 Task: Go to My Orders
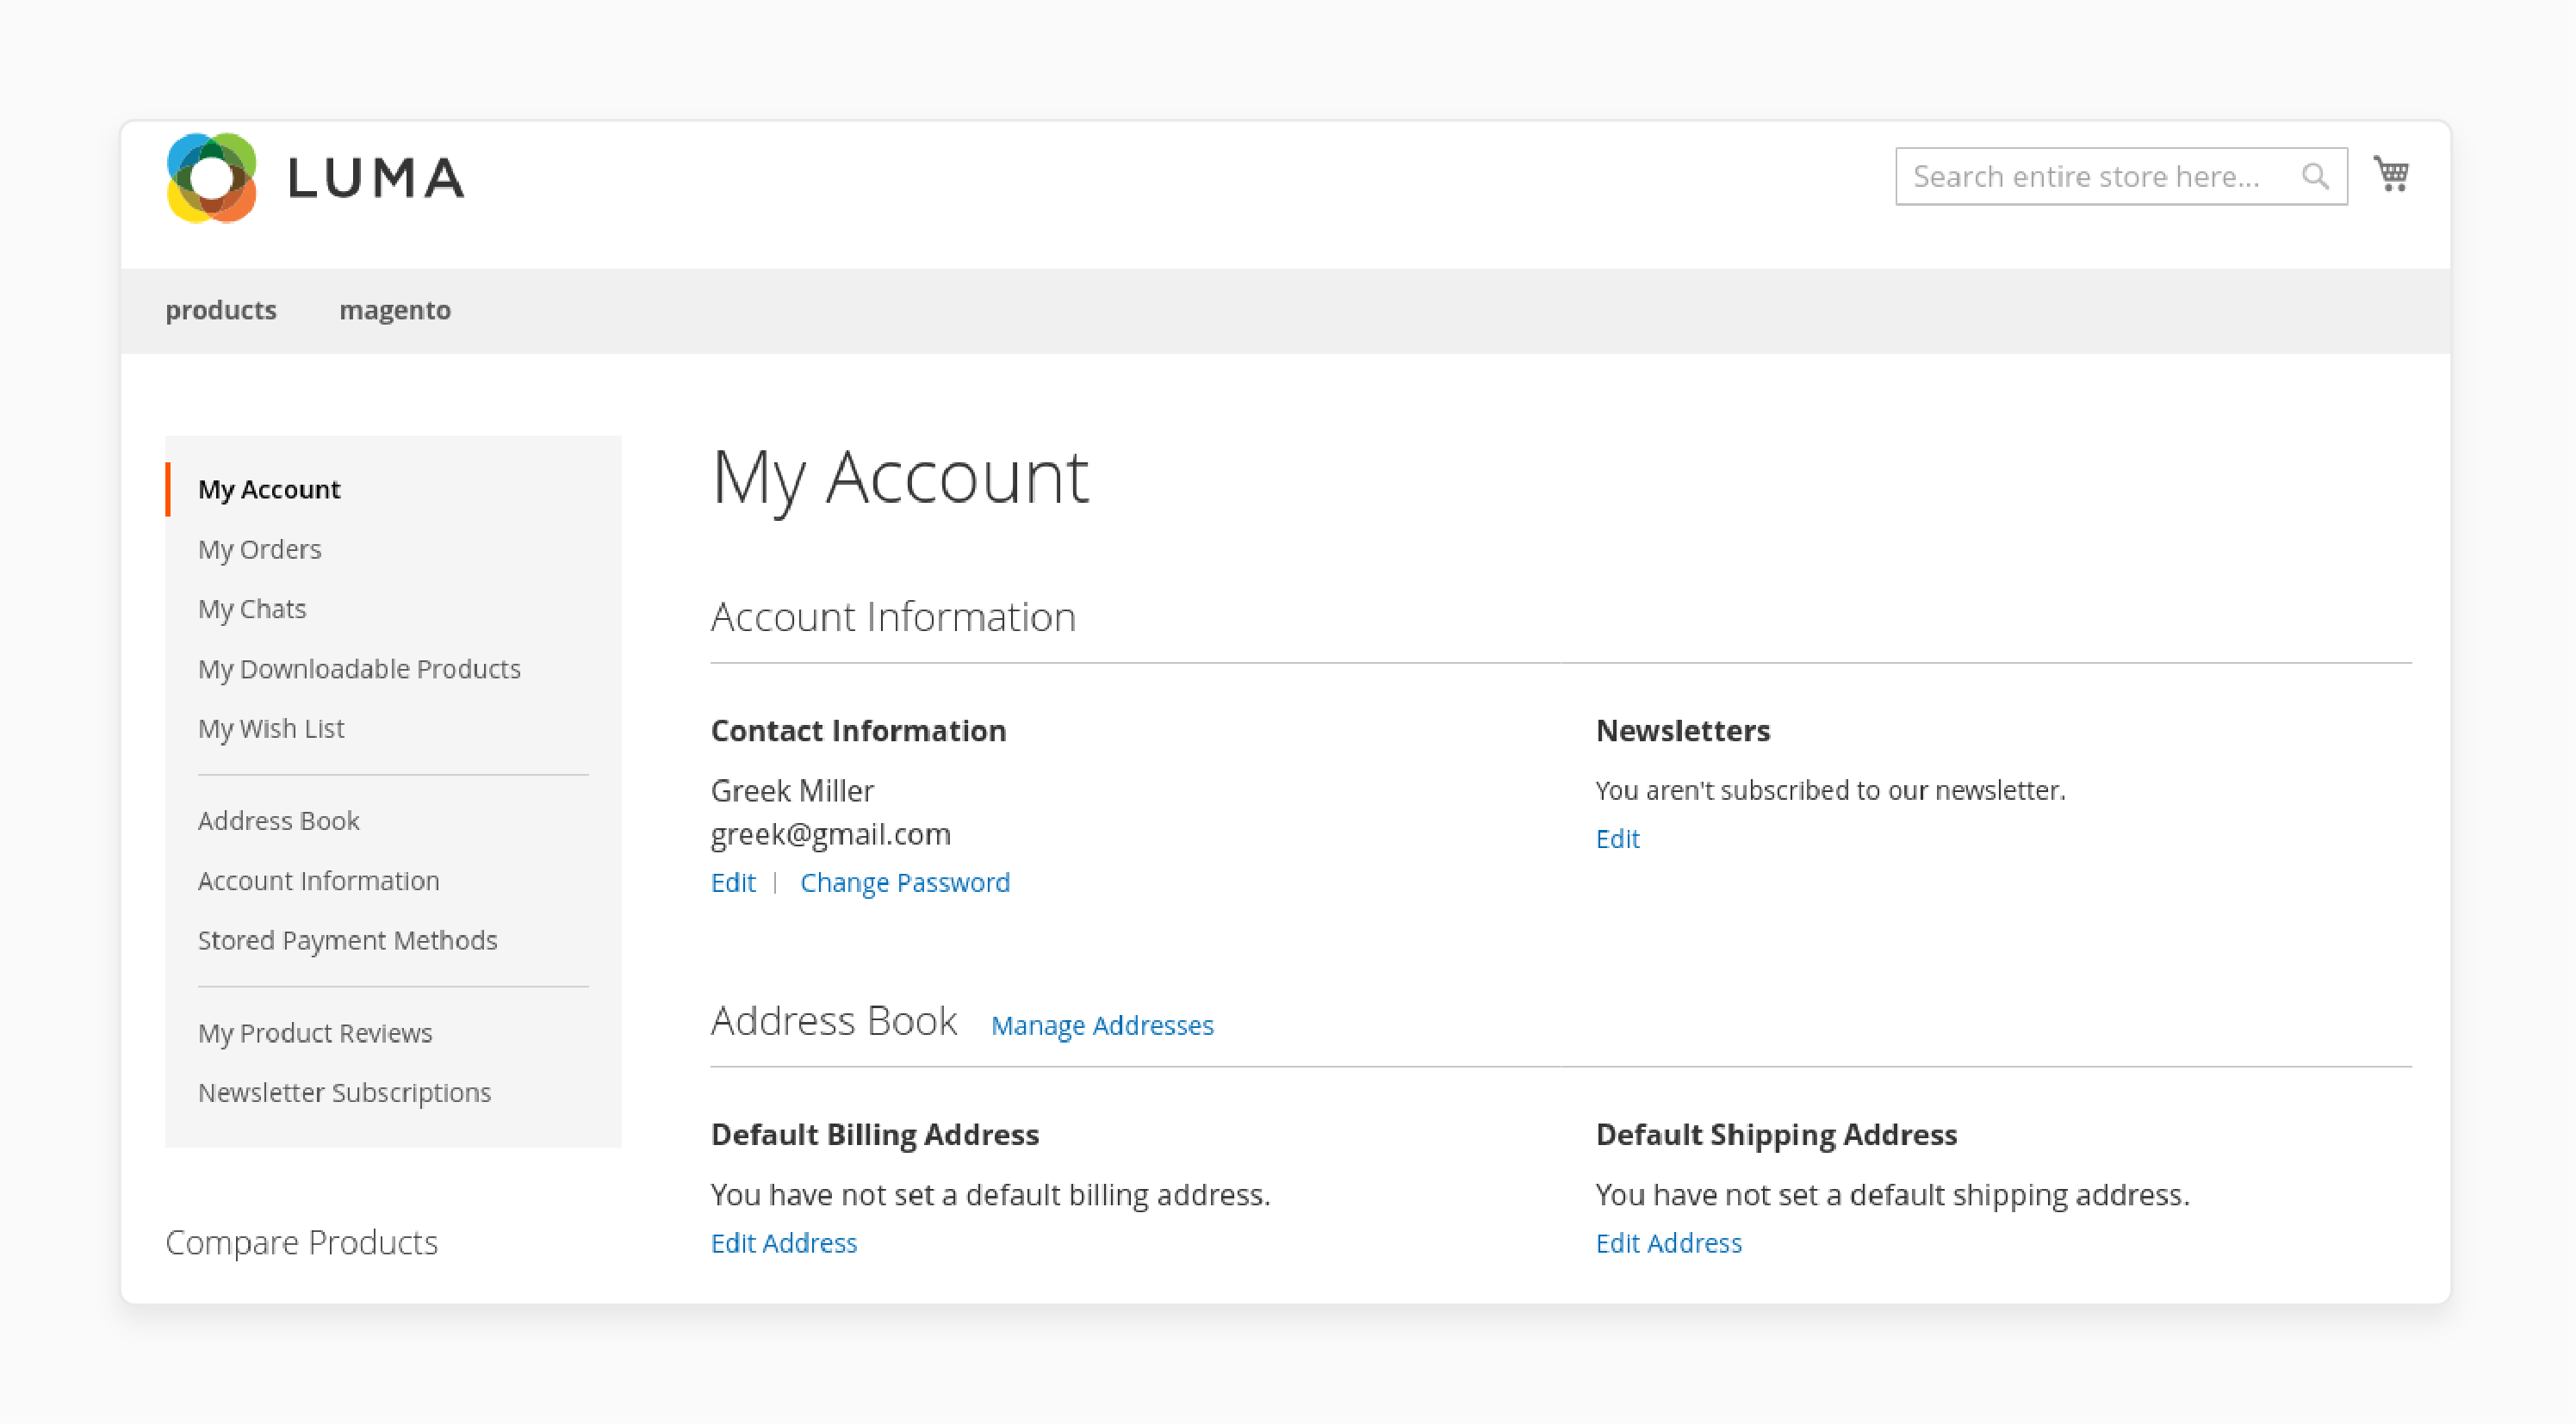[259, 548]
